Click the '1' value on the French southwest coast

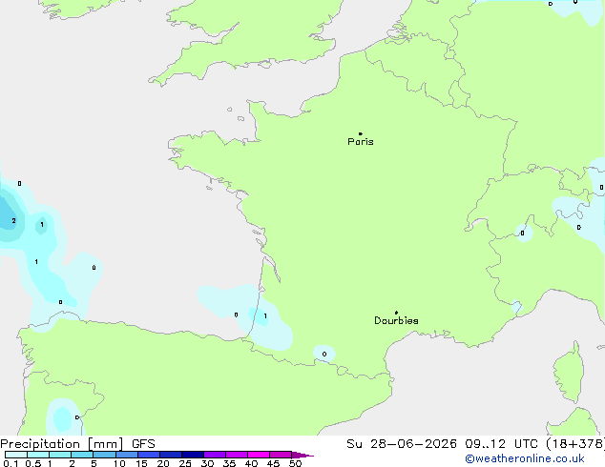[265, 316]
